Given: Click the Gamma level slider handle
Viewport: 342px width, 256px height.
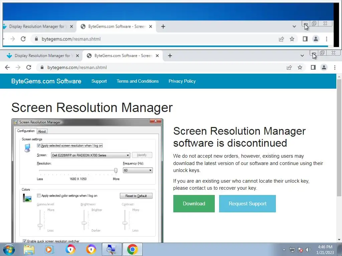Looking at the screenshot, I should pyautogui.click(x=40, y=226).
